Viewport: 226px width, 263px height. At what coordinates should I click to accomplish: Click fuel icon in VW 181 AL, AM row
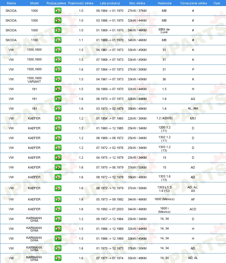pos(58,109)
